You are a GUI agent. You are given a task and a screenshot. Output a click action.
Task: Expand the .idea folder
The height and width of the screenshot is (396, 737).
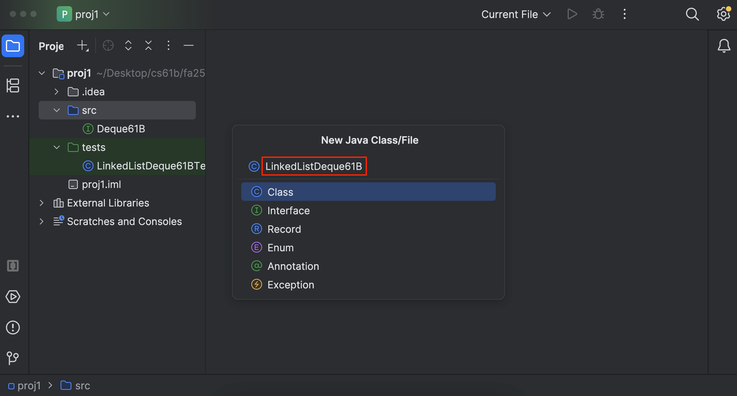pyautogui.click(x=57, y=92)
